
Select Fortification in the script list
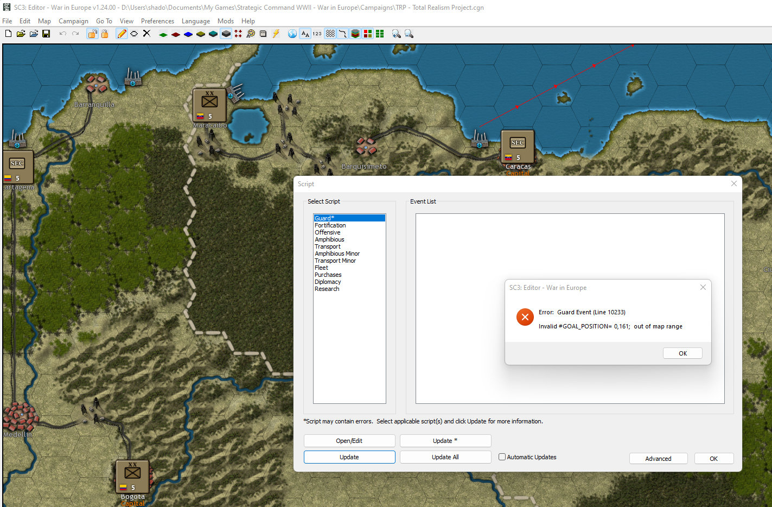pyautogui.click(x=349, y=225)
